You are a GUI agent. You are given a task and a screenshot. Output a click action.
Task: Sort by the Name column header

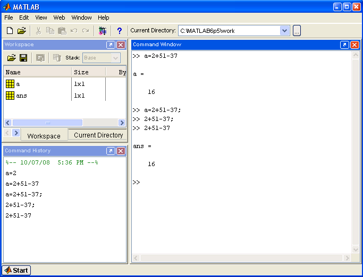coord(38,72)
